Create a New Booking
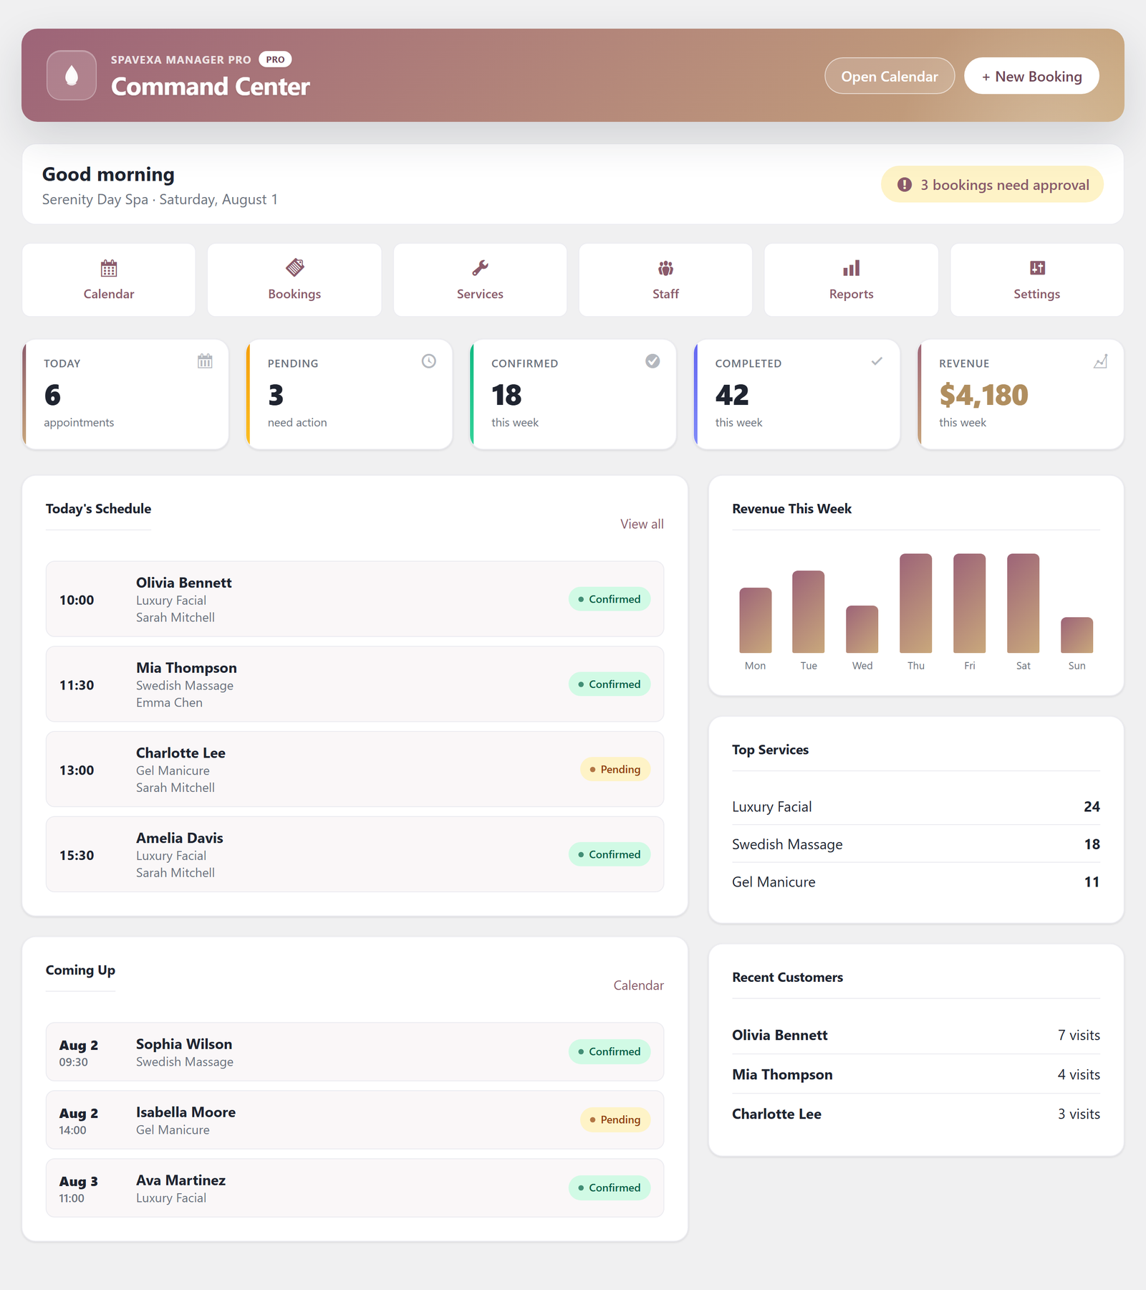Screen dimensions: 1146x1290 1031,76
